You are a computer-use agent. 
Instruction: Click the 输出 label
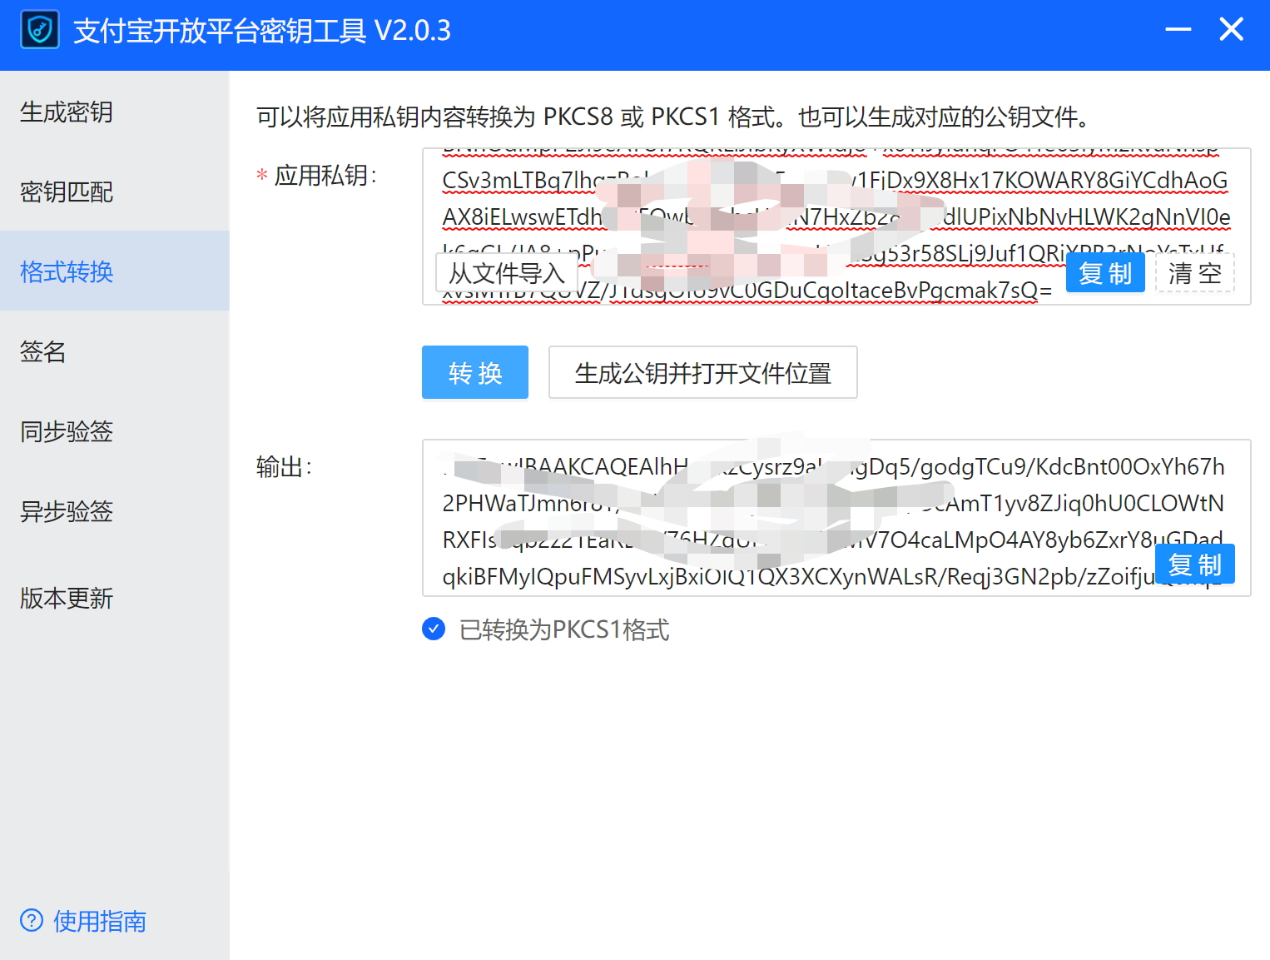[284, 466]
